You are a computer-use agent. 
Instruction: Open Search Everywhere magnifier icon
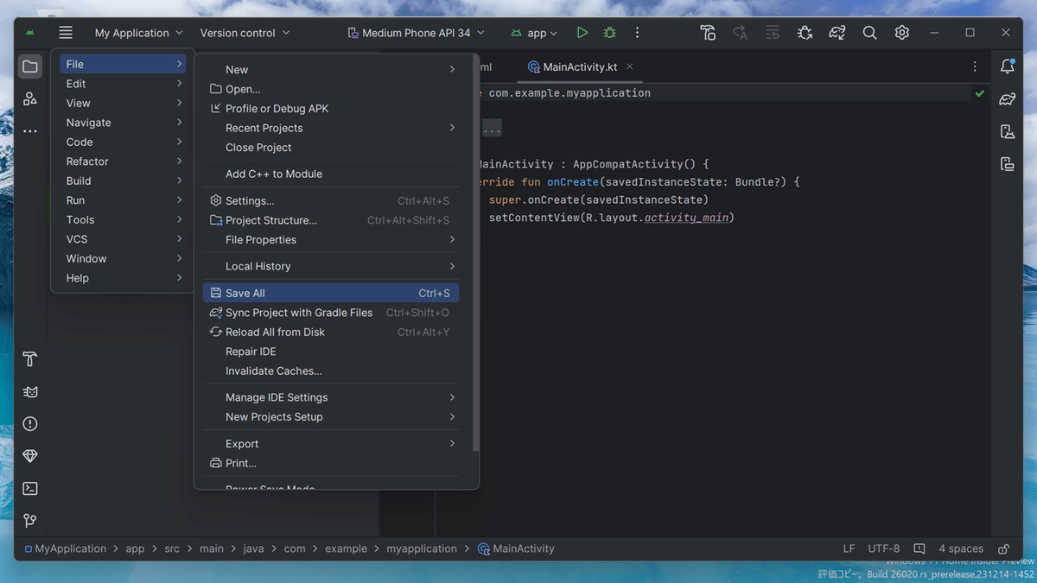point(869,33)
